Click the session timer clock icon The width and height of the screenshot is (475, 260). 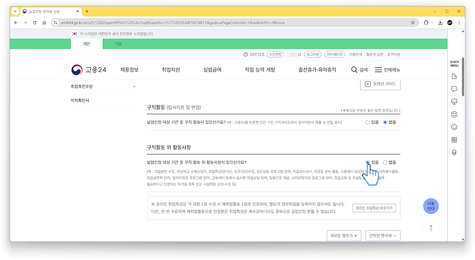click(246, 55)
